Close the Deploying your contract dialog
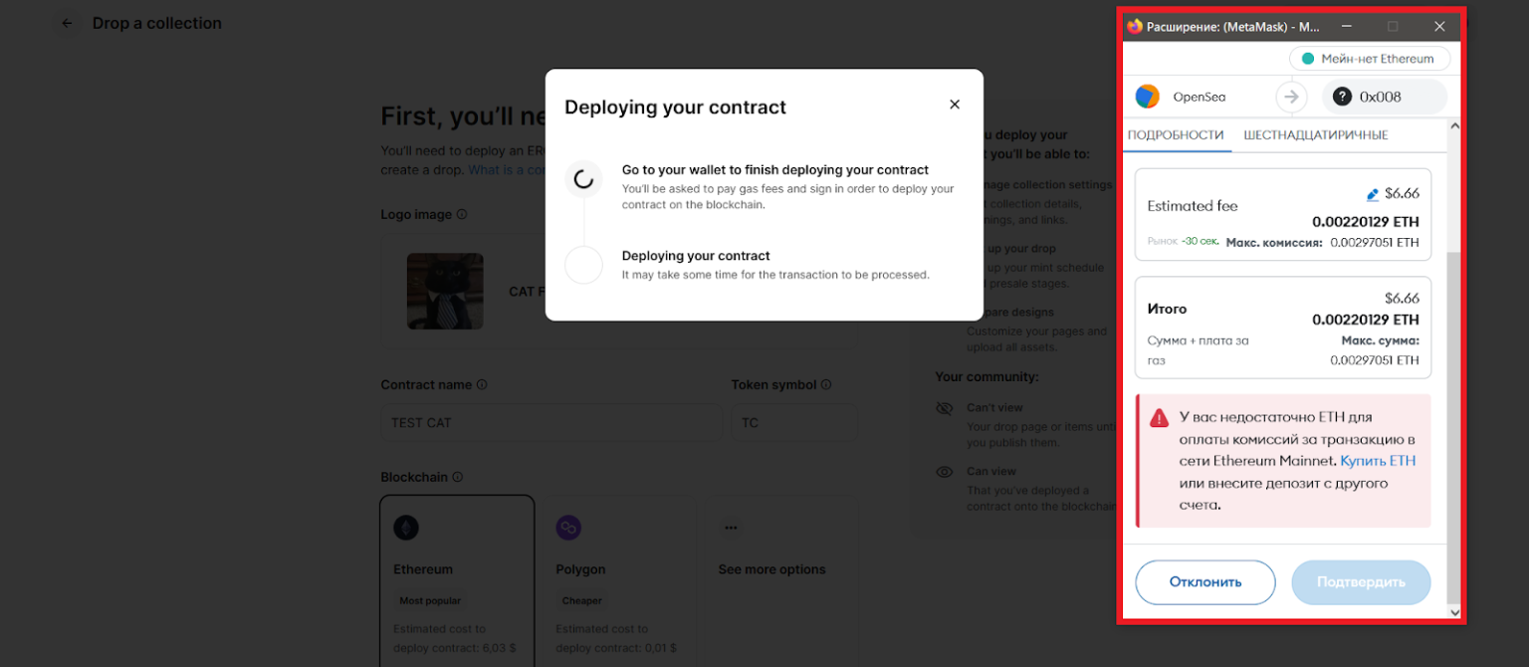The width and height of the screenshot is (1529, 667). (955, 105)
